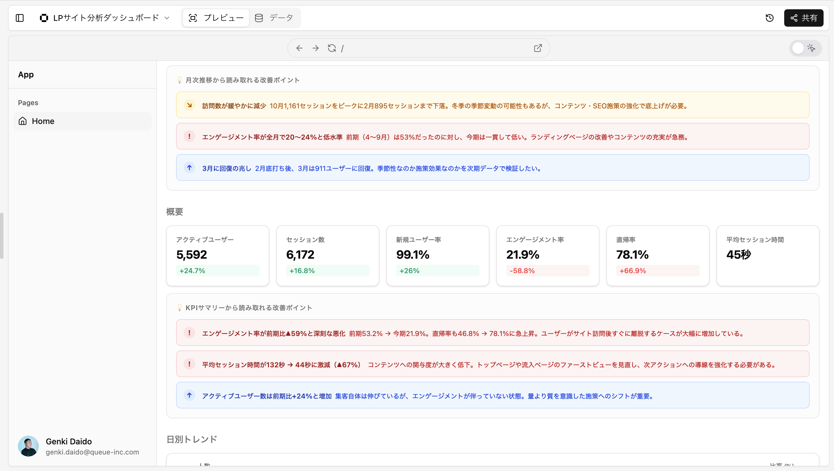This screenshot has width=834, height=471.
Task: Click the browser forward arrow
Action: 315,48
